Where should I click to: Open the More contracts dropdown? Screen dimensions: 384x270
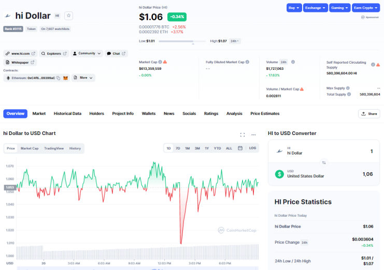pyautogui.click(x=83, y=78)
